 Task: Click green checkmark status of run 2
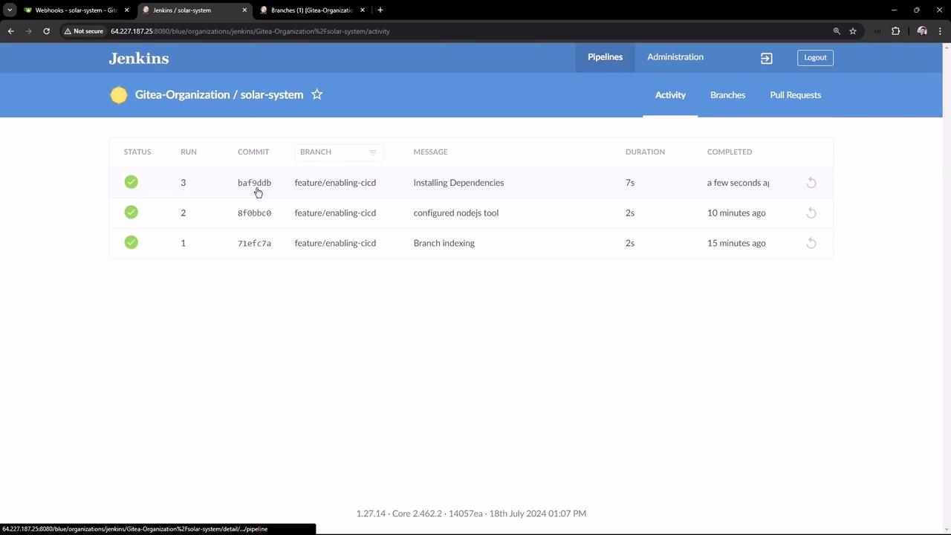coord(132,213)
